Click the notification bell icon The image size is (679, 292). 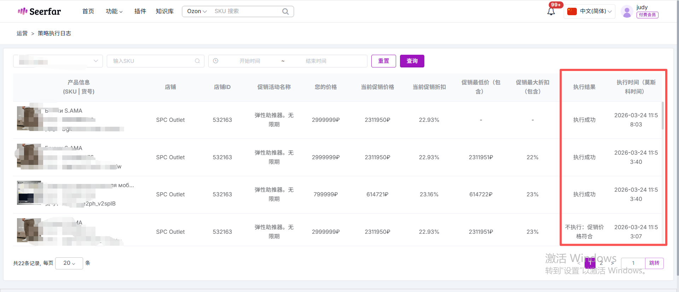551,12
